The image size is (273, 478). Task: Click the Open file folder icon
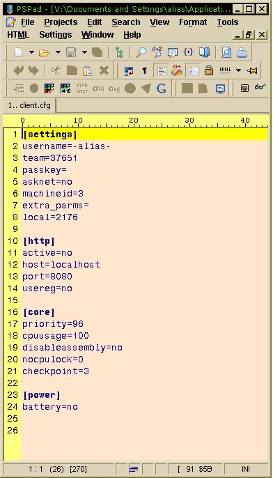click(45, 52)
